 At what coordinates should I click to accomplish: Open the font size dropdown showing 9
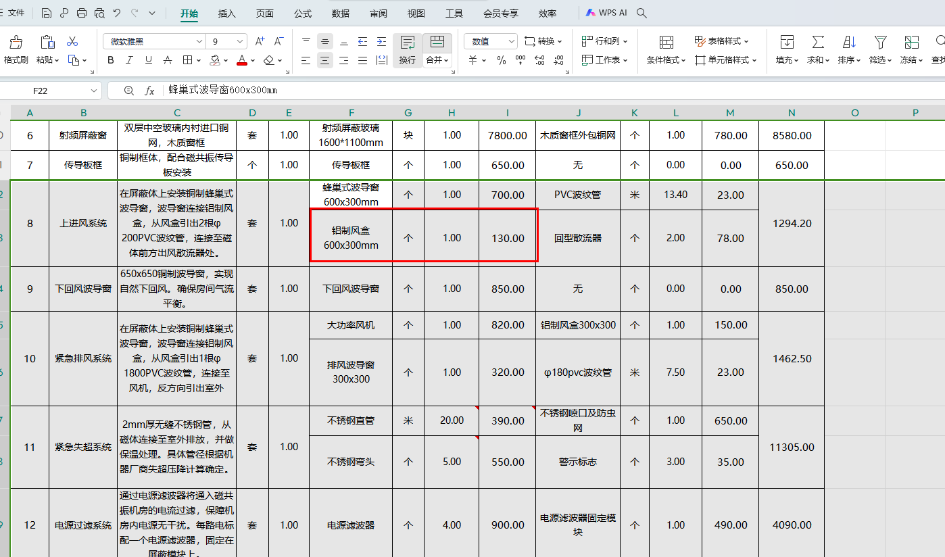[x=240, y=41]
